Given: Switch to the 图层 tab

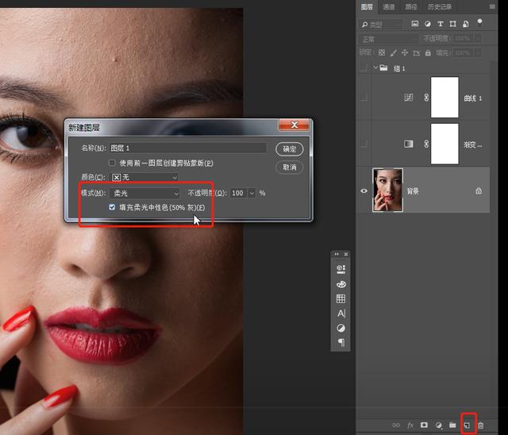Looking at the screenshot, I should [367, 7].
